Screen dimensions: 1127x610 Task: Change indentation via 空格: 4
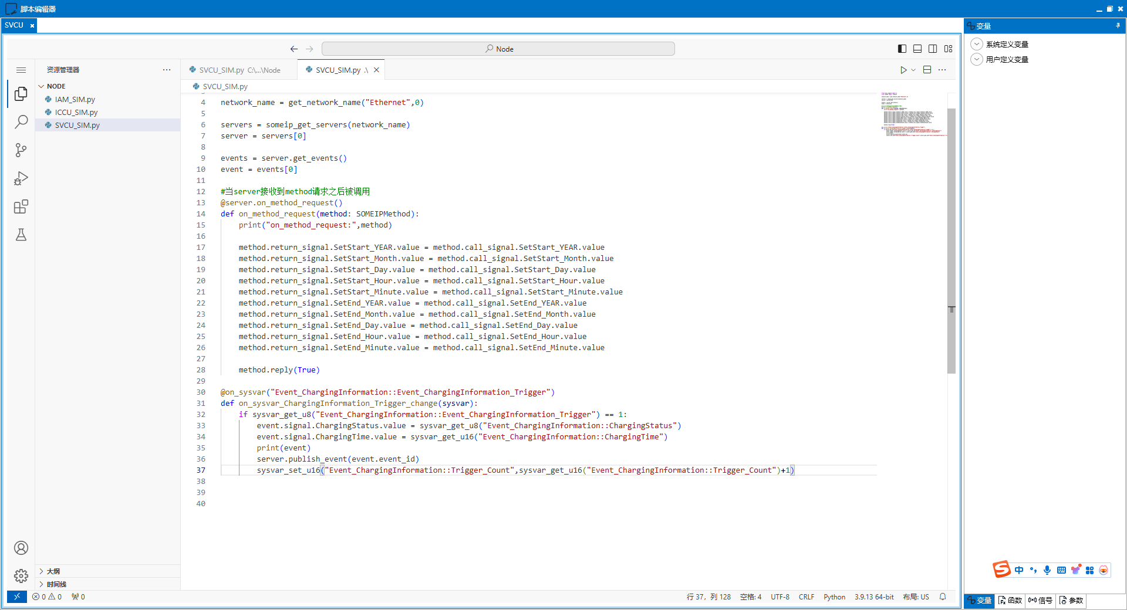coord(751,597)
